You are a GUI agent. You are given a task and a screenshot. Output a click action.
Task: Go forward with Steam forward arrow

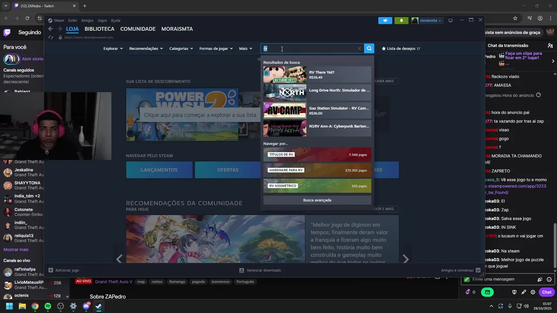60,29
